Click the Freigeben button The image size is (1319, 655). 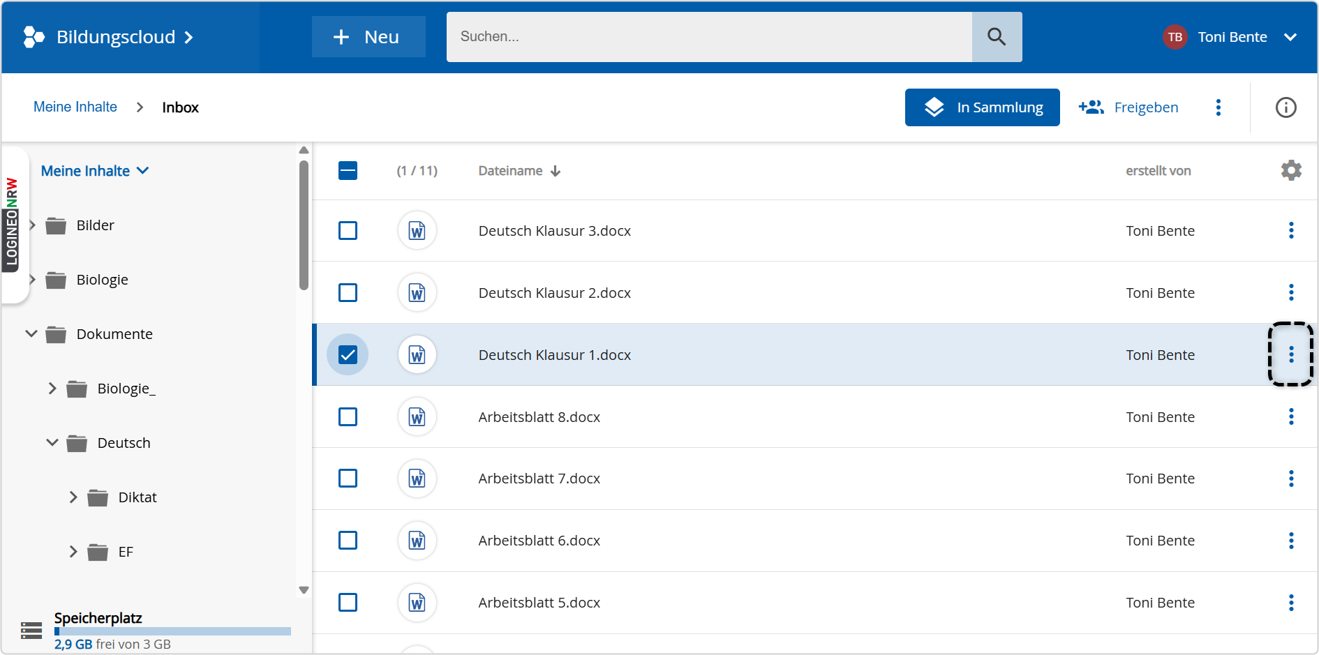tap(1128, 107)
